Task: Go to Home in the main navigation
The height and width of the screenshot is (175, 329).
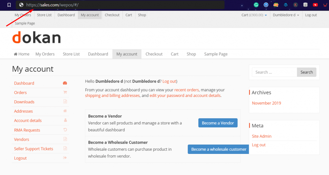Action: [x=22, y=54]
